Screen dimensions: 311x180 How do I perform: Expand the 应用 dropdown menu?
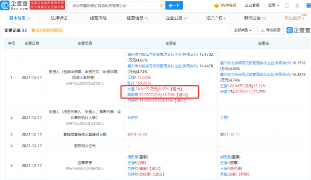pos(273,5)
